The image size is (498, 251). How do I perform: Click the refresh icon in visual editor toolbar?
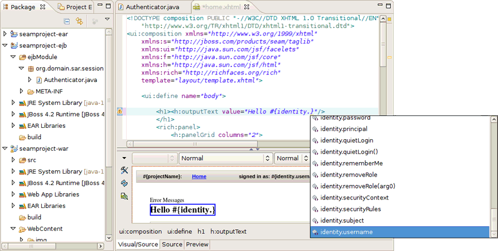(x=124, y=183)
